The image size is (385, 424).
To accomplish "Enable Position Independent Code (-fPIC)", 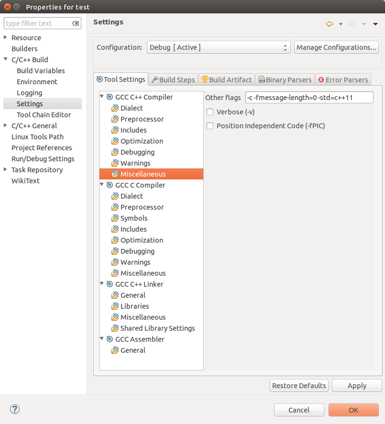I will [x=209, y=125].
